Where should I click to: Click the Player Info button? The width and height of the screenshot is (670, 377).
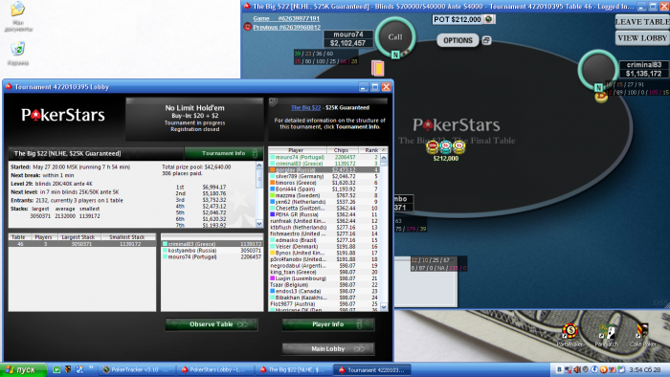point(328,324)
